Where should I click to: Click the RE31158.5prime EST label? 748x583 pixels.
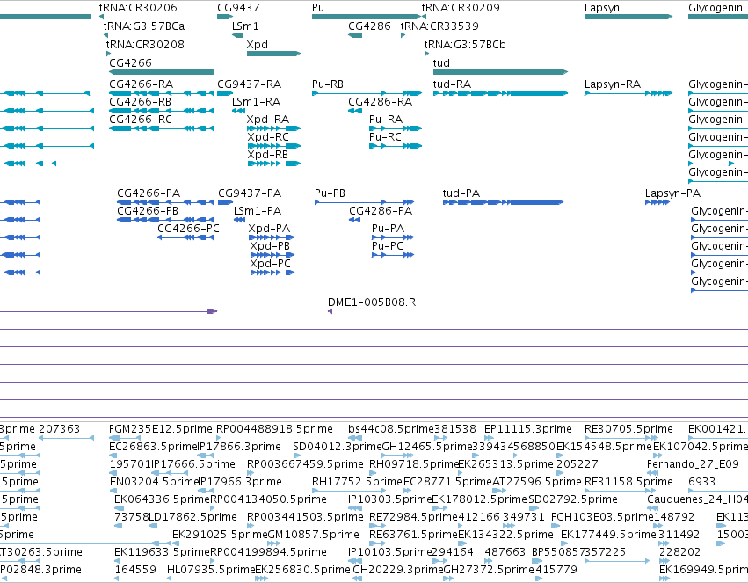tap(628, 483)
